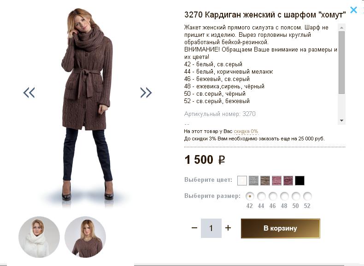Show next product image with right arrows
364x266 pixels.
(146, 93)
